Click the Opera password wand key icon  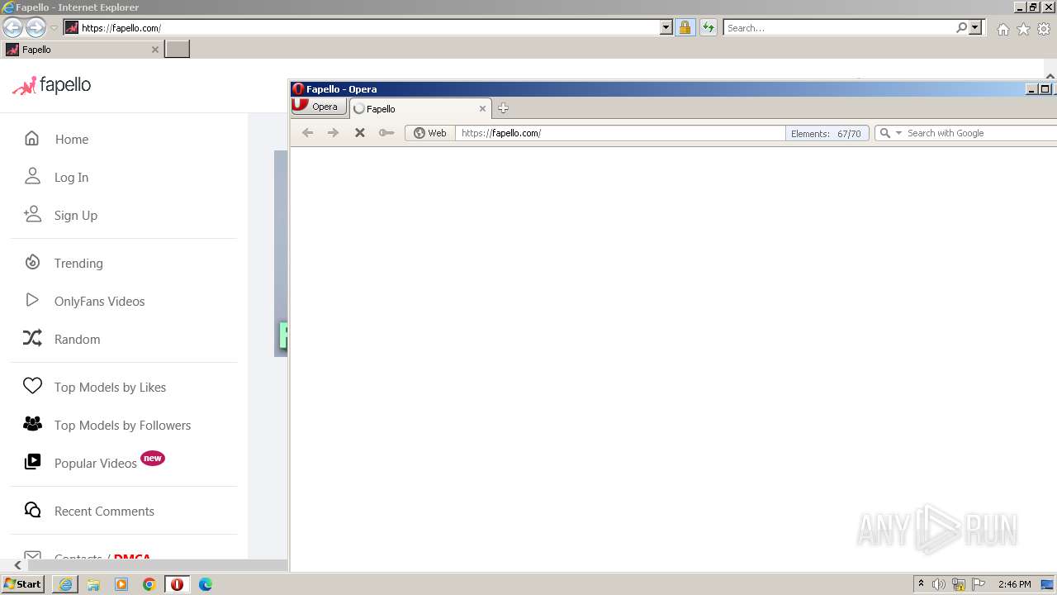click(386, 132)
